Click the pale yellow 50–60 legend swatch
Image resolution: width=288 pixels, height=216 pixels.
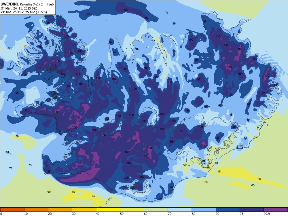[x=132, y=210]
